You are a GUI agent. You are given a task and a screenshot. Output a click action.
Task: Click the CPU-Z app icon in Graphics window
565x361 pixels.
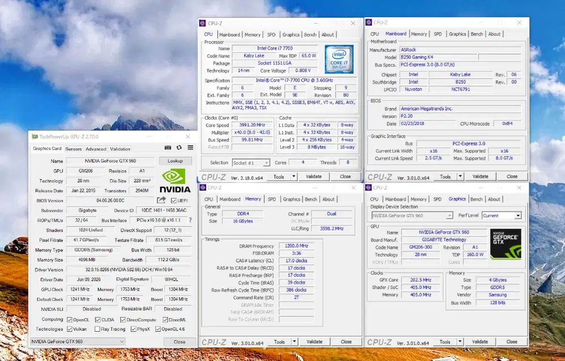pos(368,188)
